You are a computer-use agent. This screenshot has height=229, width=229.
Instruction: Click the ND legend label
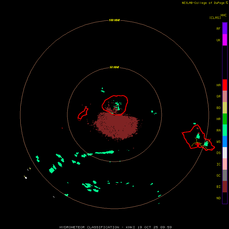point(218,198)
